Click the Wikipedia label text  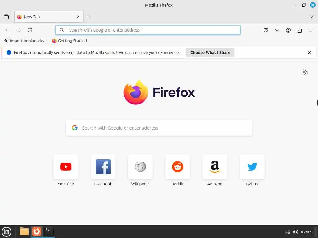click(140, 184)
